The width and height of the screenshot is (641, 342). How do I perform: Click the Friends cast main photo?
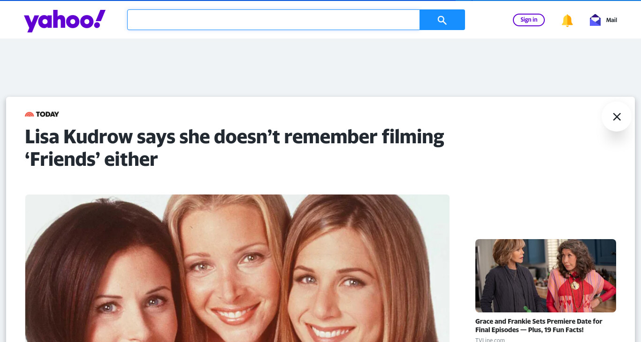[237, 268]
